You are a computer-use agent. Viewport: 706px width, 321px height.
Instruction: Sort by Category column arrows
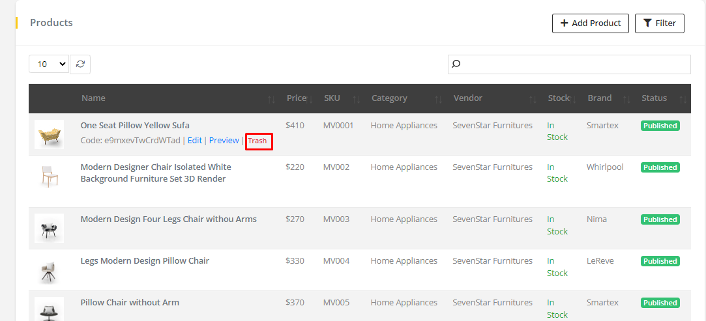coord(438,99)
